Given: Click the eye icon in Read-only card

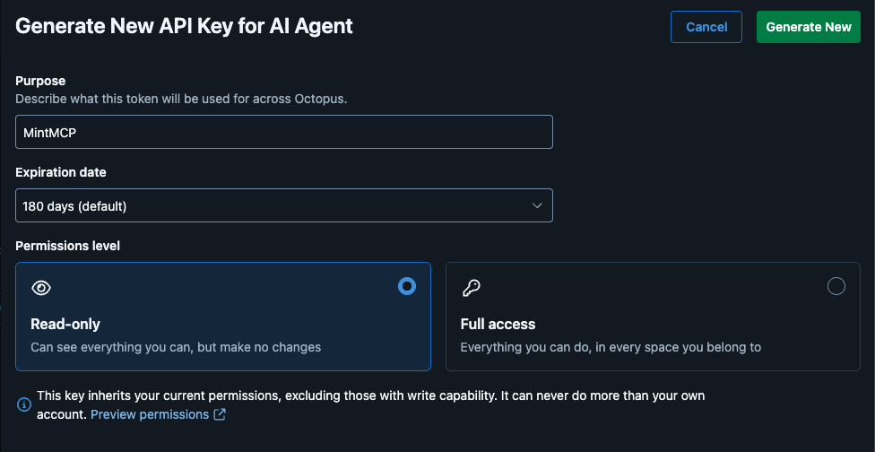Looking at the screenshot, I should [41, 288].
